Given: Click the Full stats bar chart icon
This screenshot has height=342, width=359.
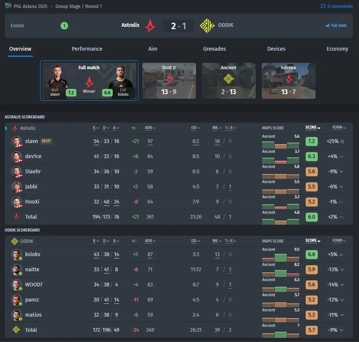Looking at the screenshot, I should tap(327, 25).
